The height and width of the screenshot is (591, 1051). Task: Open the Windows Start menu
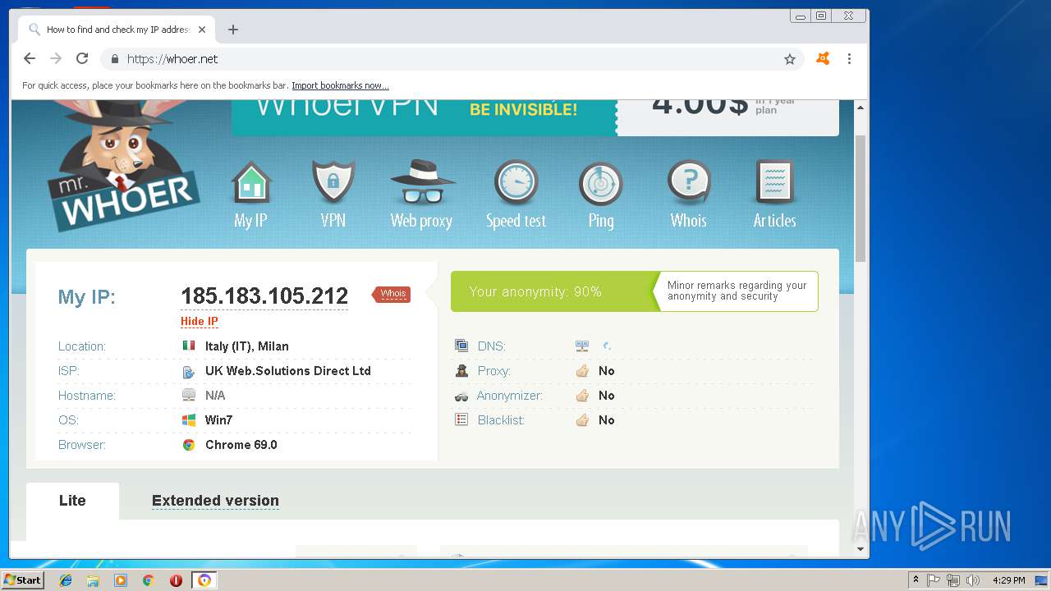tap(23, 580)
